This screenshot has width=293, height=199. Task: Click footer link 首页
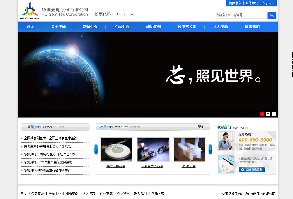tap(23, 194)
